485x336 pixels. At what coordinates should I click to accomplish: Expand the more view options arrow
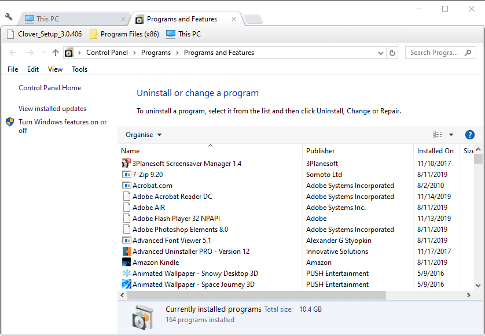pyautogui.click(x=451, y=135)
